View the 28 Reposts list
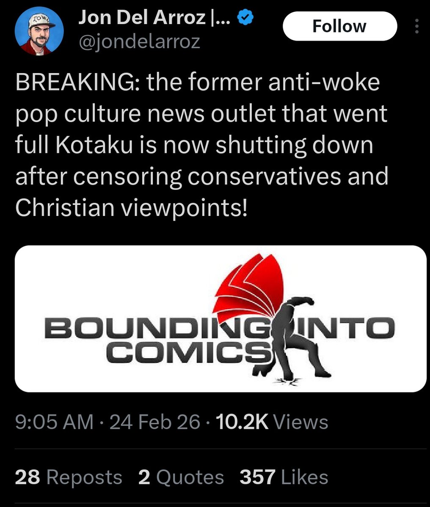 [69, 477]
